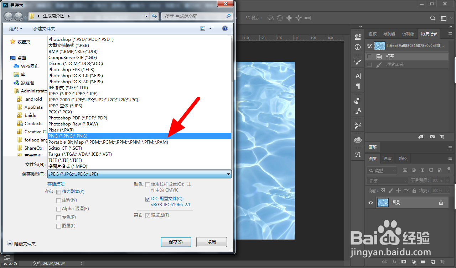The width and height of the screenshot is (456, 268).
Task: Open the view options dropdown arrow
Action: 211,29
